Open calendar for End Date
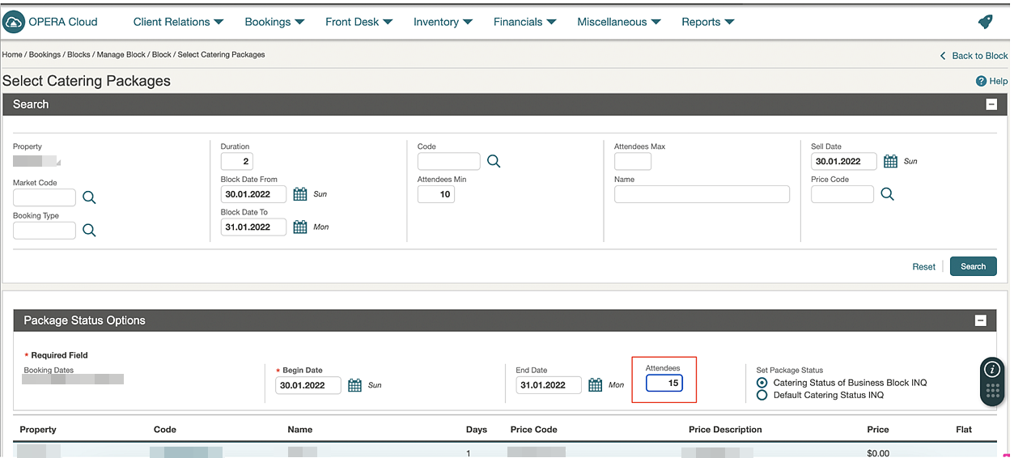The width and height of the screenshot is (1014, 458). coord(595,385)
